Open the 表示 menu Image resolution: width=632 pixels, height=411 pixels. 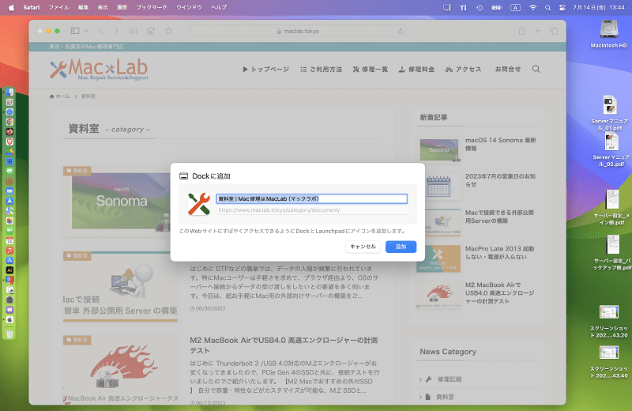click(103, 7)
